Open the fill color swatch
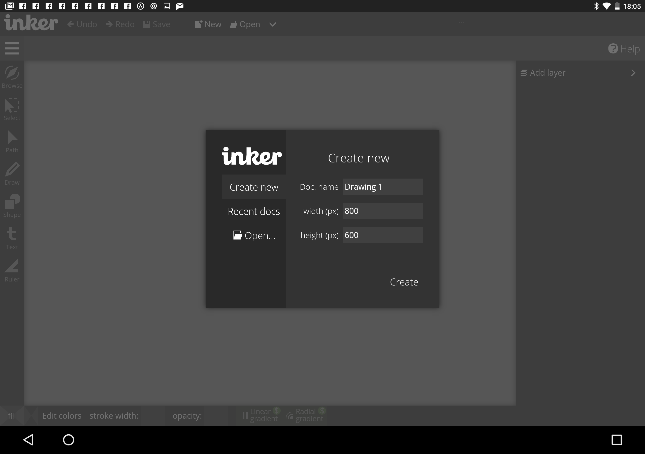645x454 pixels. pyautogui.click(x=12, y=416)
